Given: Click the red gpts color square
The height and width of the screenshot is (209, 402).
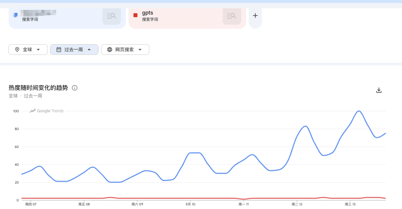Looking at the screenshot, I should pos(135,15).
